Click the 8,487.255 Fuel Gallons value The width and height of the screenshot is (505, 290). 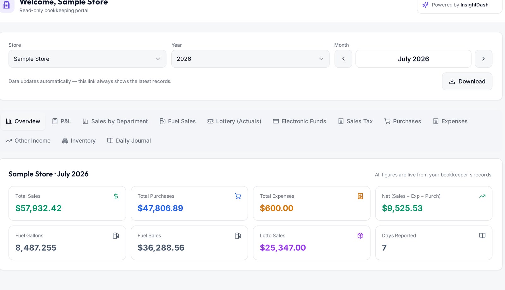pos(36,247)
